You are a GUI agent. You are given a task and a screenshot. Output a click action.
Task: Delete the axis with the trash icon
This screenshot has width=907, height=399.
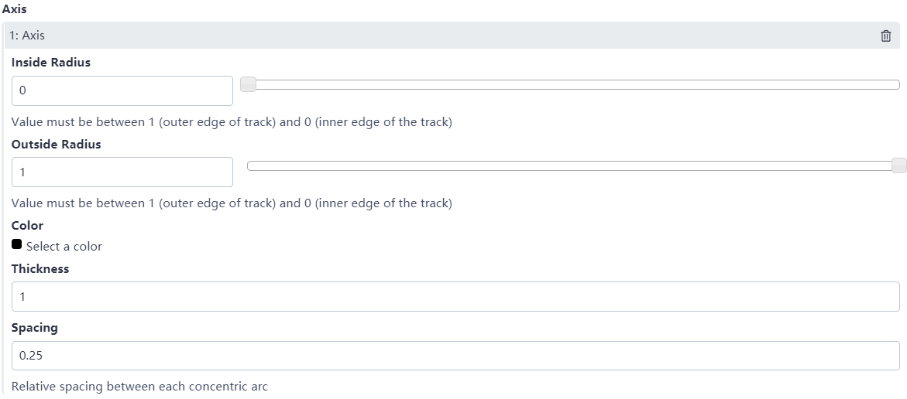pyautogui.click(x=886, y=36)
